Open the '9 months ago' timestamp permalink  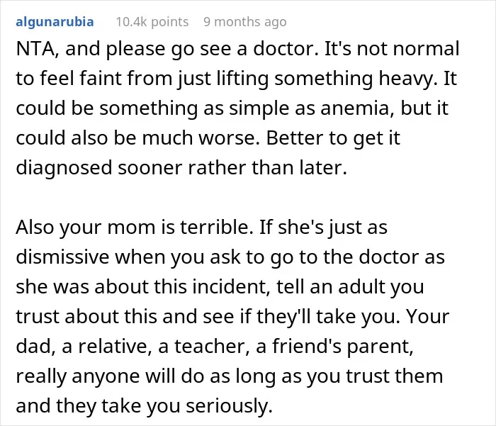pos(245,22)
